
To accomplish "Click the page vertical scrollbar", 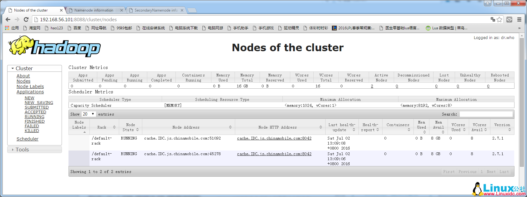I will click(521, 103).
